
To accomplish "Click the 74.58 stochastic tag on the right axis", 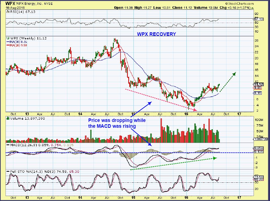I will coord(258,177).
